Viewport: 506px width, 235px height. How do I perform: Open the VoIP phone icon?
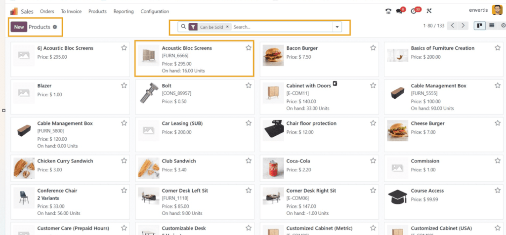[x=388, y=11]
